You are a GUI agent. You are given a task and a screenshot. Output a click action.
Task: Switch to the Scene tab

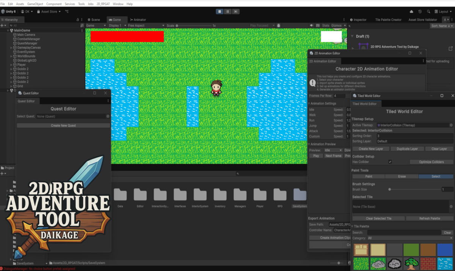93,20
